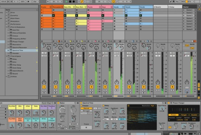Toggle return track A activator
Viewport: 201px width, 135px height.
(158, 87)
